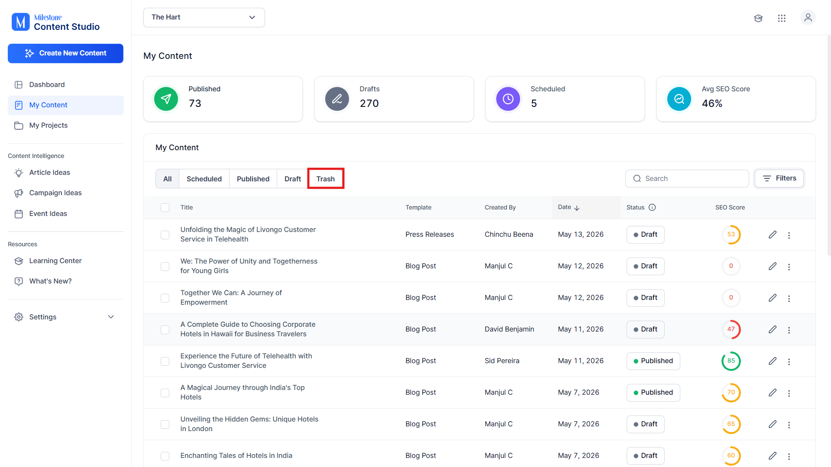Viewport: 831px width, 467px height.
Task: Open Article Ideas
Action: pyautogui.click(x=65, y=173)
